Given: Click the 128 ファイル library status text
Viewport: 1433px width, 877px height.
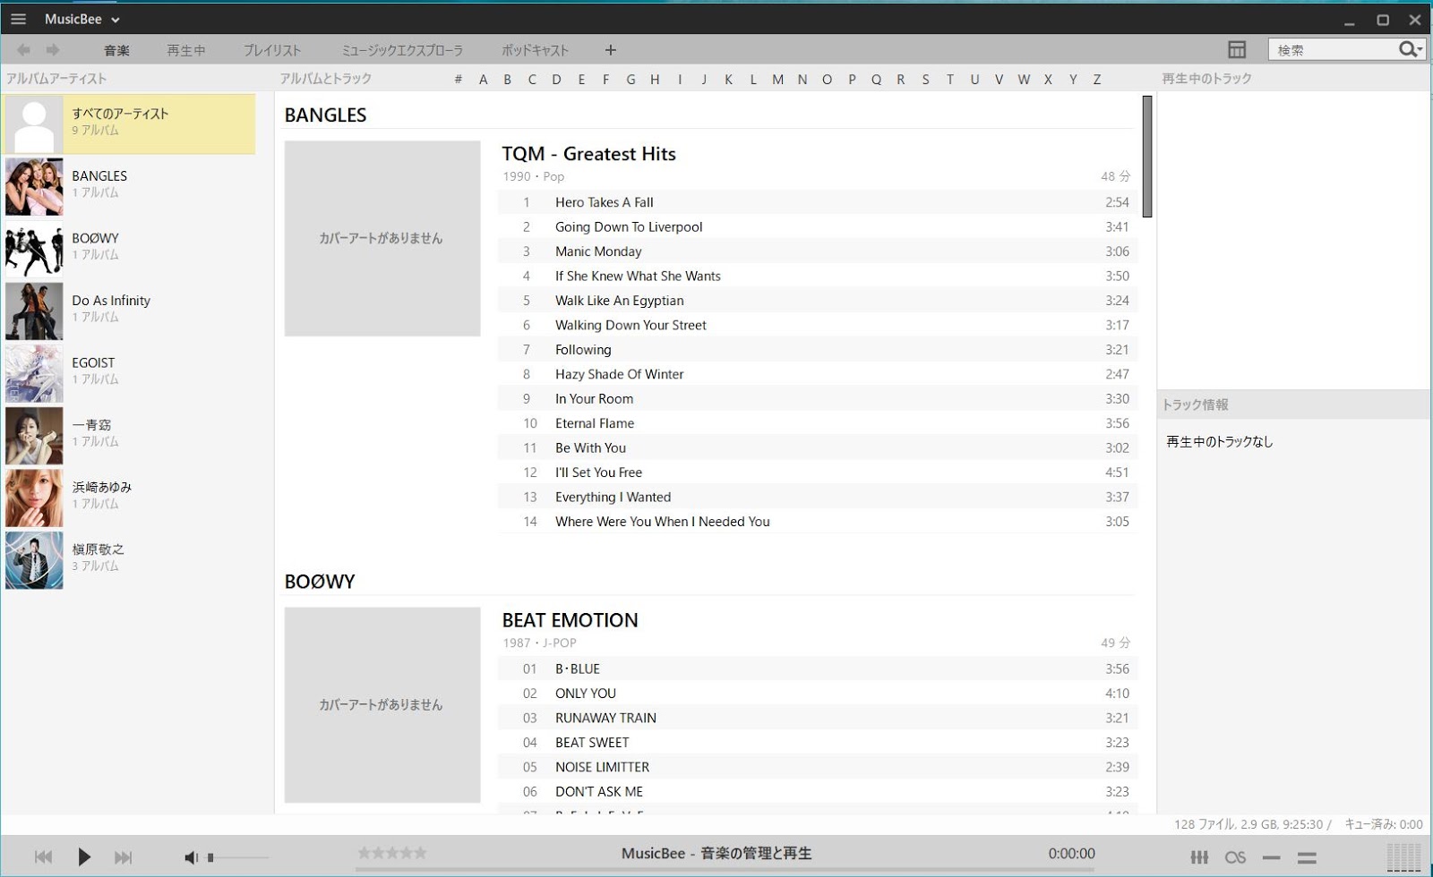Looking at the screenshot, I should pyautogui.click(x=1253, y=824).
